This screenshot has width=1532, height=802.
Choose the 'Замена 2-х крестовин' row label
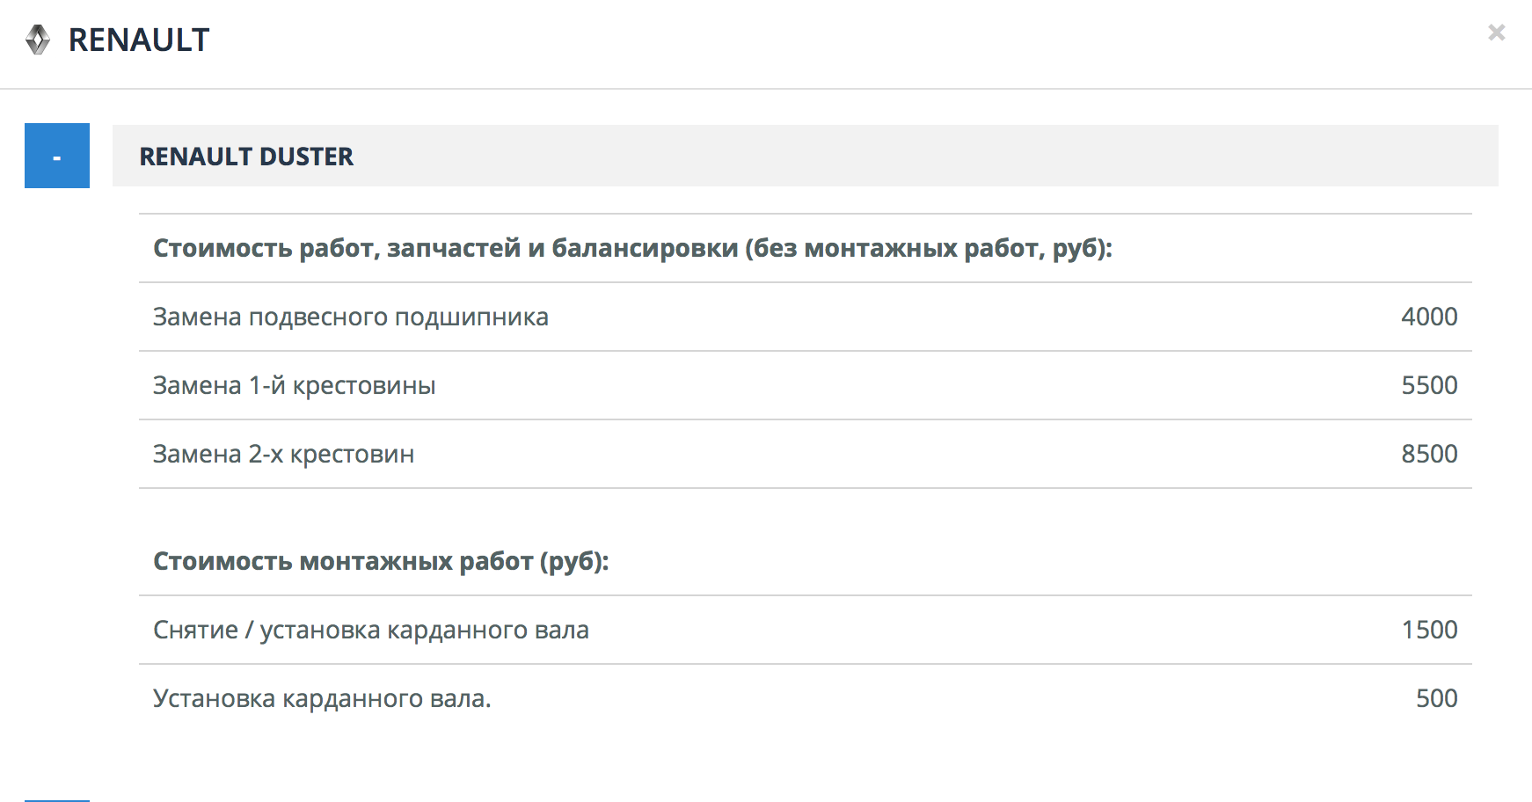[x=283, y=454]
